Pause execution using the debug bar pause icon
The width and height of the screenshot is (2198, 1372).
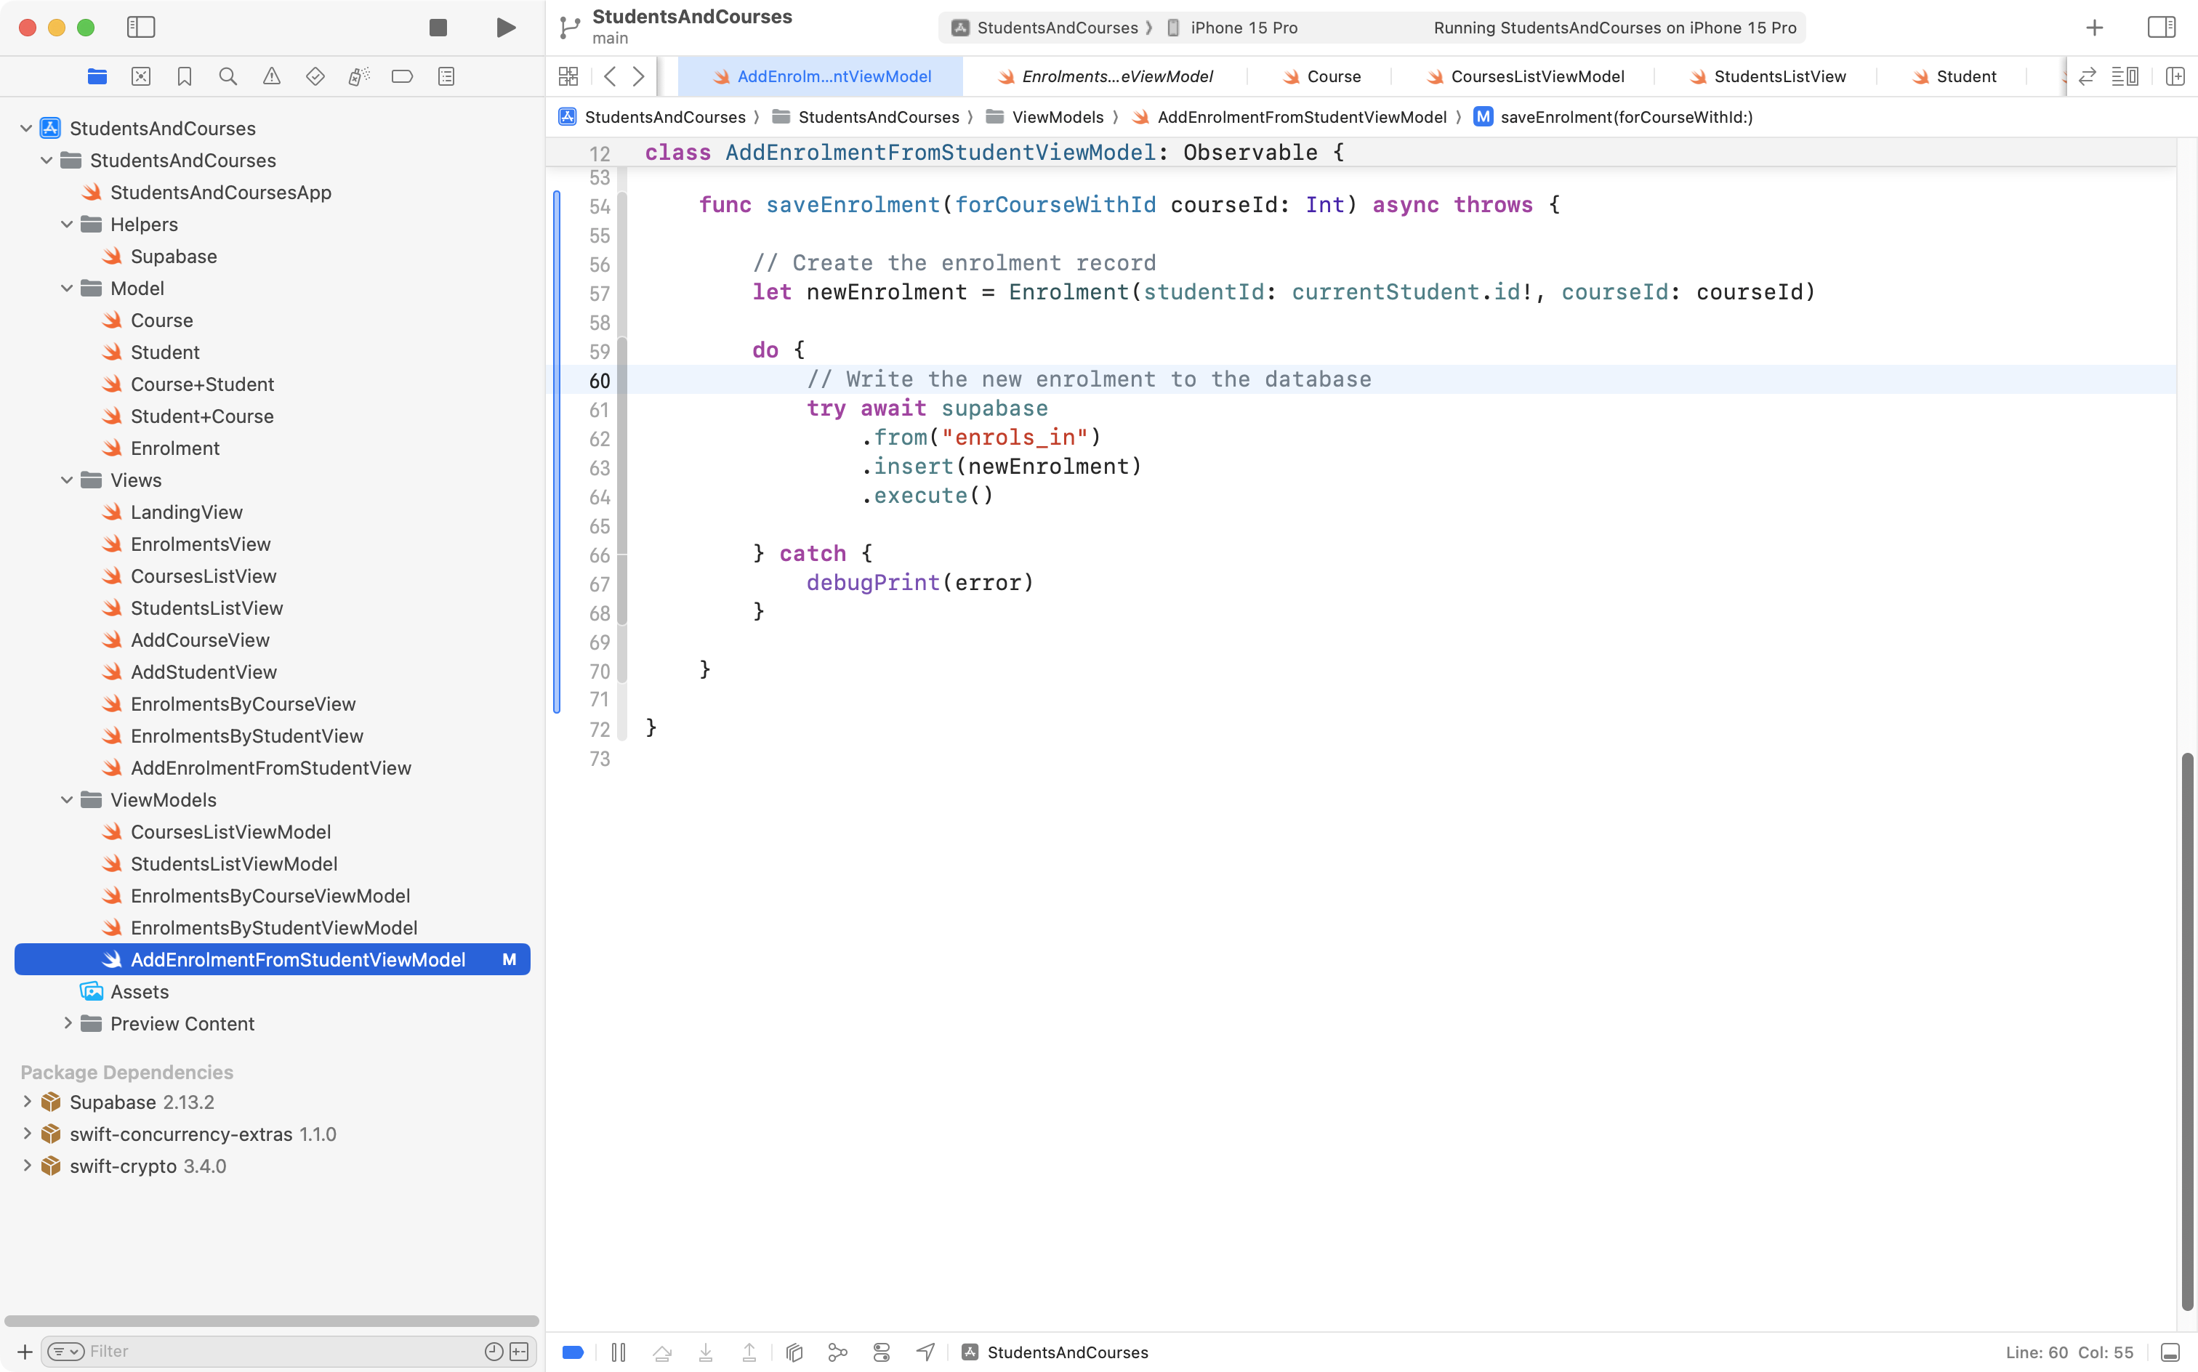(618, 1352)
